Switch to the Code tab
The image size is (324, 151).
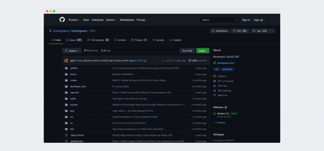coord(56,40)
